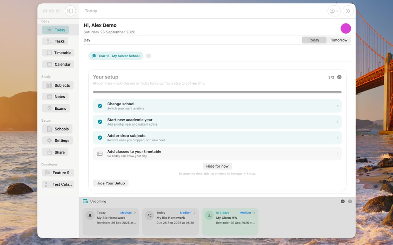
Task: Collapse the Upcoming panel with its chevron
Action: 343,202
